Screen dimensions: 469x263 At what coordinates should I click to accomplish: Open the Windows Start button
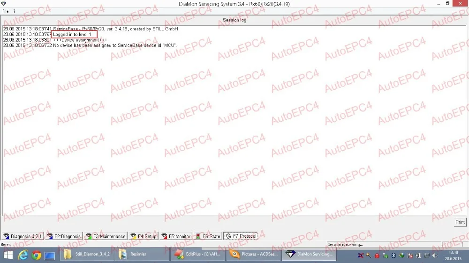(8, 255)
